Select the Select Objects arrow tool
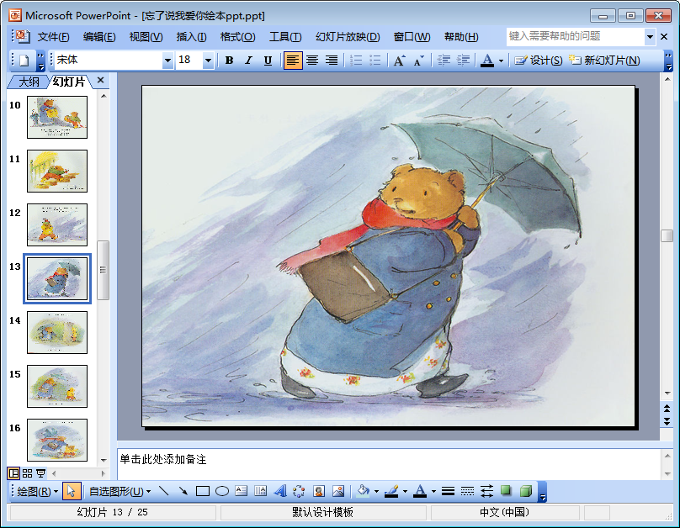The width and height of the screenshot is (680, 528). (72, 491)
